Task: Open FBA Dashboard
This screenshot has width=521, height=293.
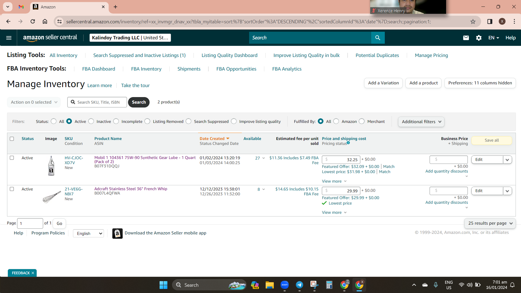Action: [x=99, y=69]
